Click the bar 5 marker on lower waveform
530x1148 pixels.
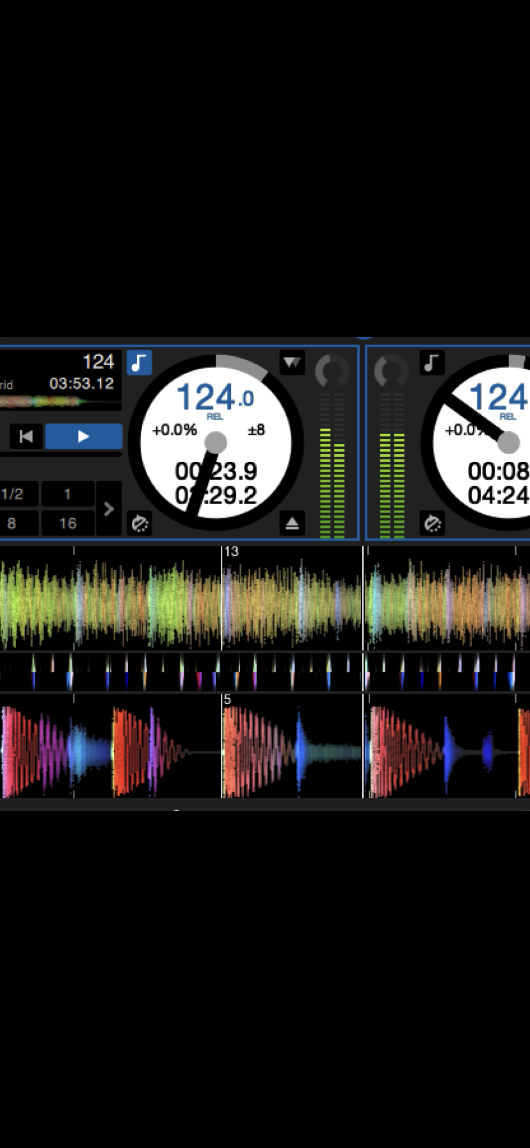tap(227, 700)
